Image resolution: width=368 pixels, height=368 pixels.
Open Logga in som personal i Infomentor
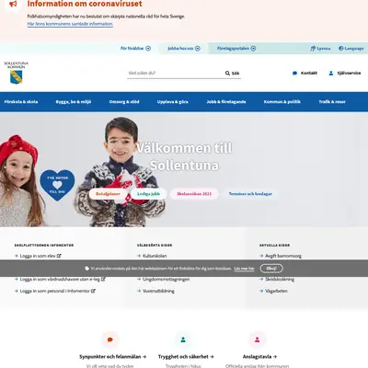[x=54, y=291]
